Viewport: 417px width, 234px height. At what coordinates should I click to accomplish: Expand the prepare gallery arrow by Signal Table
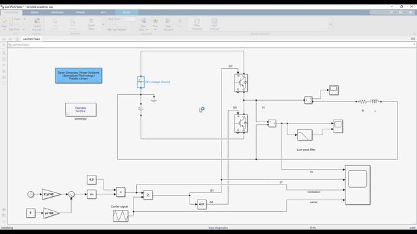[104, 25]
